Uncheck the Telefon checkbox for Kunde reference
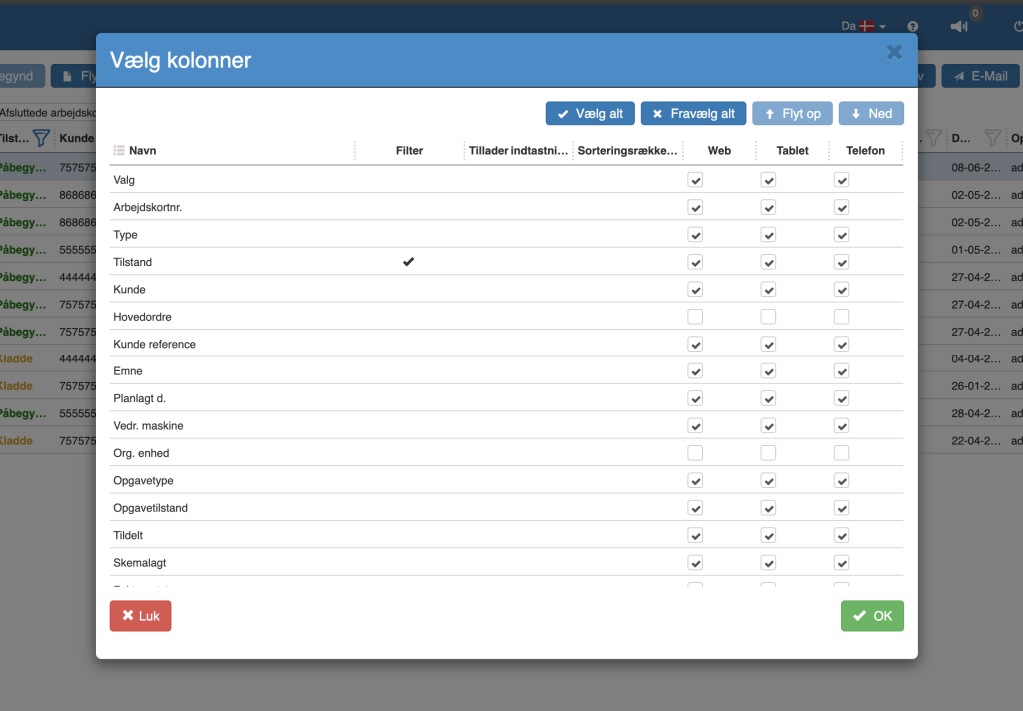 point(841,345)
